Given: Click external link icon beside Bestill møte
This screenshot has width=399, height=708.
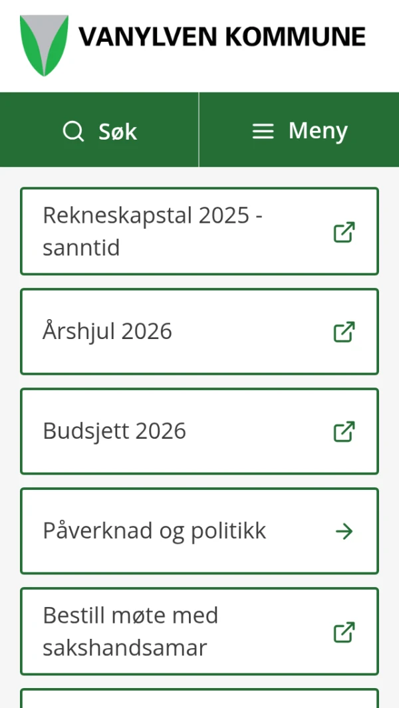Looking at the screenshot, I should coord(344,632).
